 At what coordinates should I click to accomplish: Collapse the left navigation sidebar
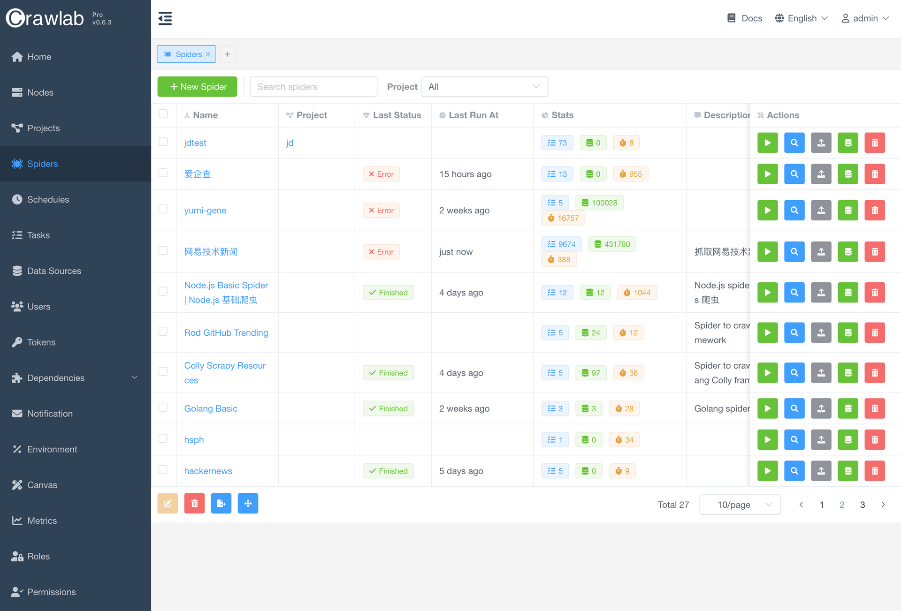(x=165, y=18)
